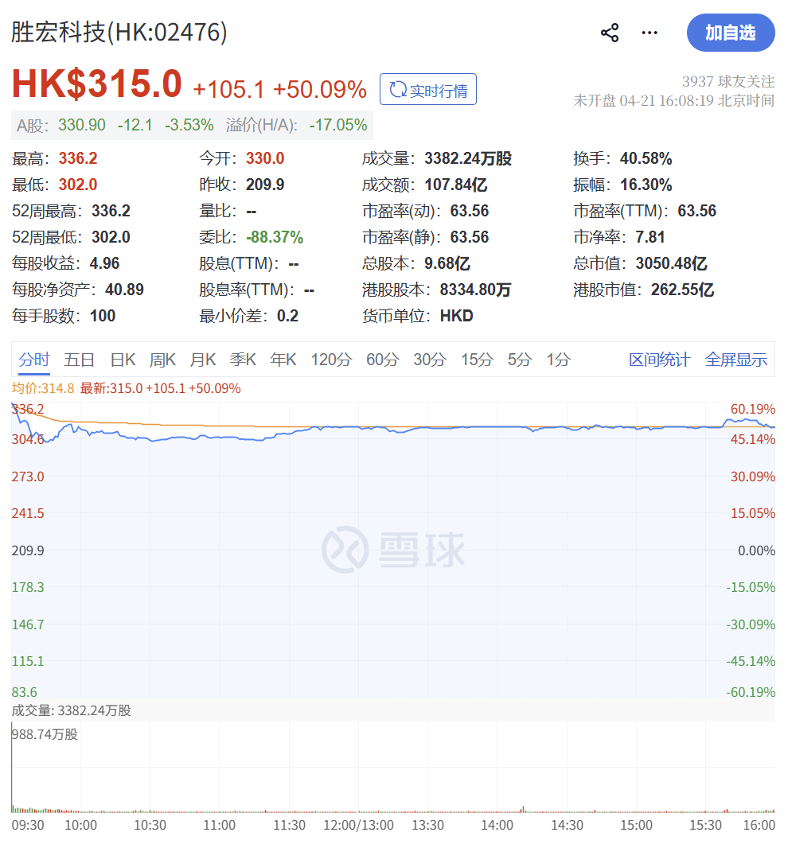Select the 30分 interval tab
The image size is (788, 848).
430,360
